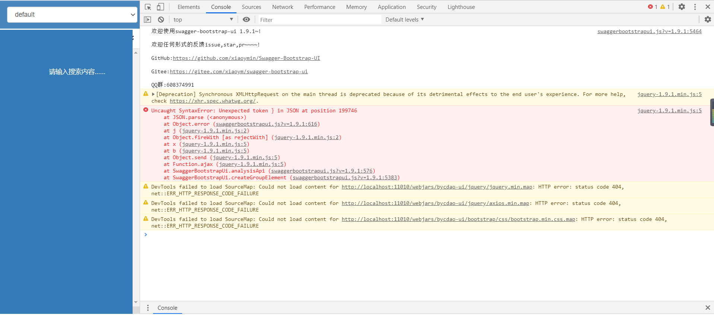Click warning icon of the bootstrap.min.css.map message

[146, 219]
